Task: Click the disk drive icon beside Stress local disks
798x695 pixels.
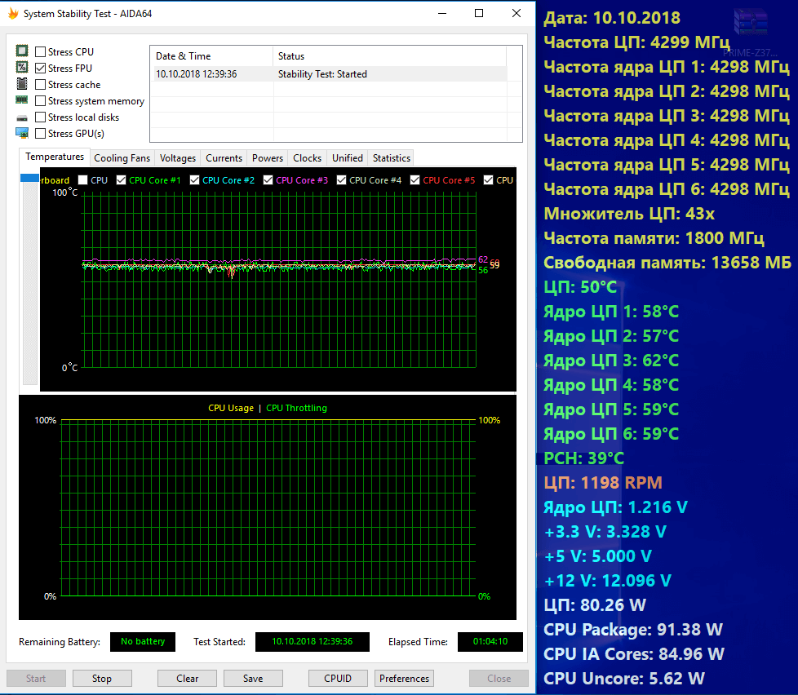Action: 22,117
